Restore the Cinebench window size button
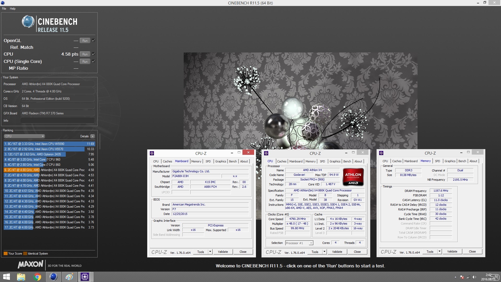Image resolution: width=501 pixels, height=282 pixels. [485, 3]
